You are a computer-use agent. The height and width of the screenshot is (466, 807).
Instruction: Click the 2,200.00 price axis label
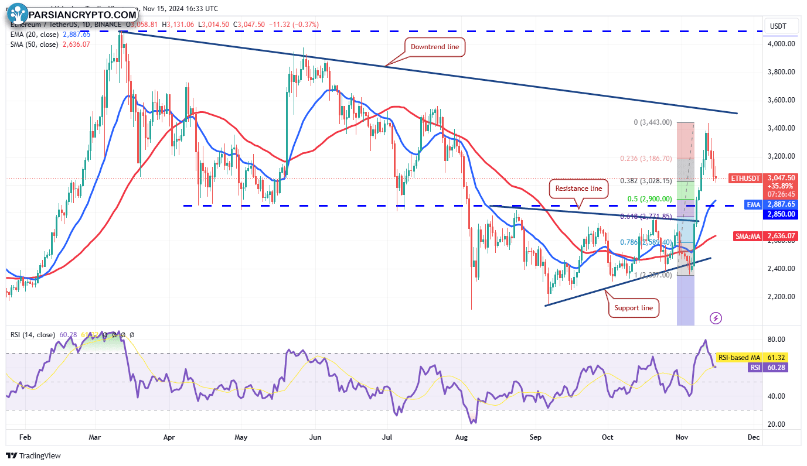pos(782,297)
